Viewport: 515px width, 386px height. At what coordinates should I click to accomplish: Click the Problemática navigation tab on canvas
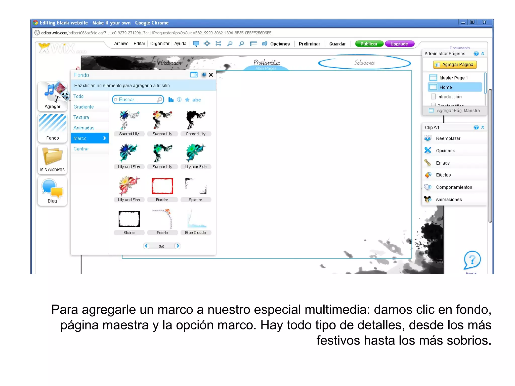pyautogui.click(x=266, y=63)
